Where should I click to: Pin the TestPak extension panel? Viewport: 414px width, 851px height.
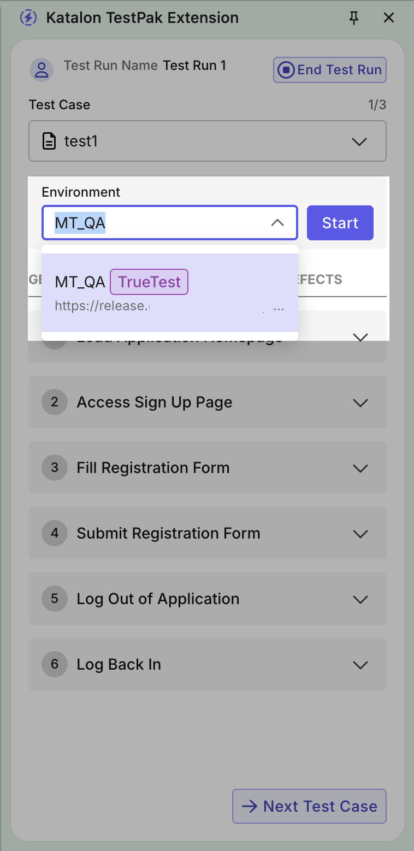coord(354,18)
